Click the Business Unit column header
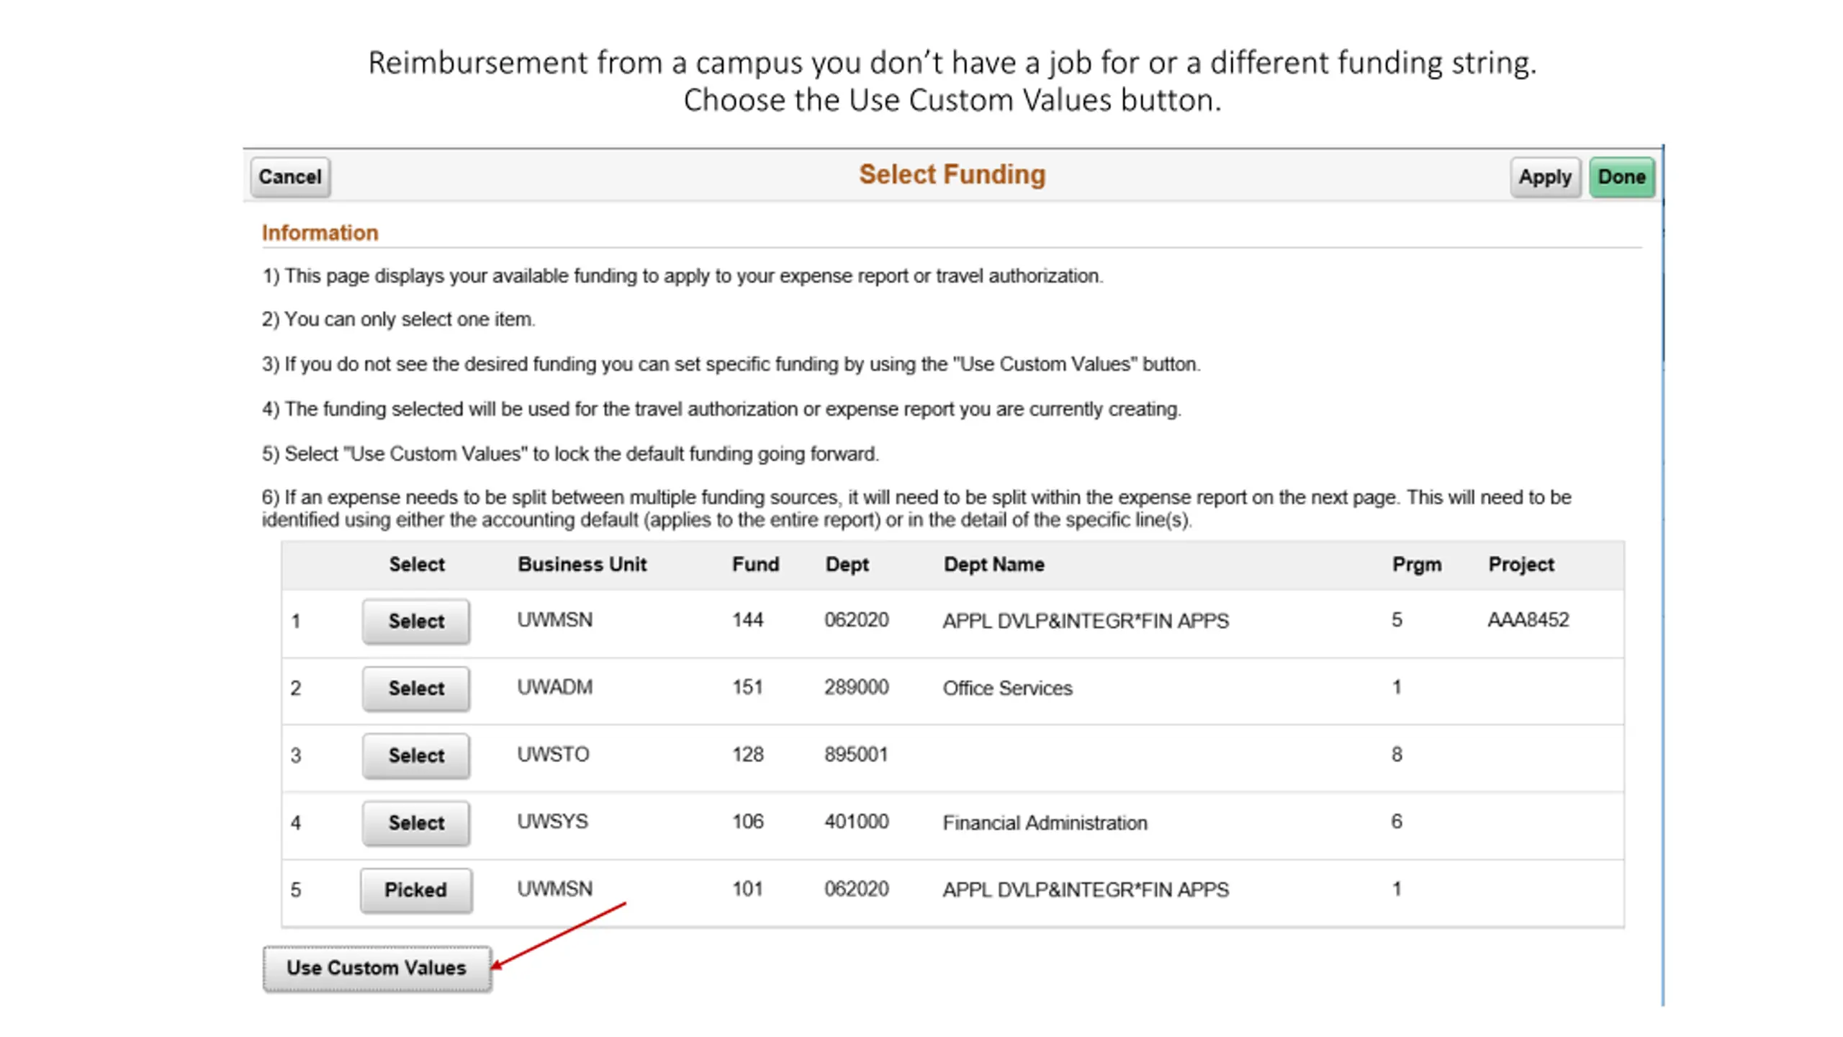The image size is (1843, 1037). tap(582, 565)
